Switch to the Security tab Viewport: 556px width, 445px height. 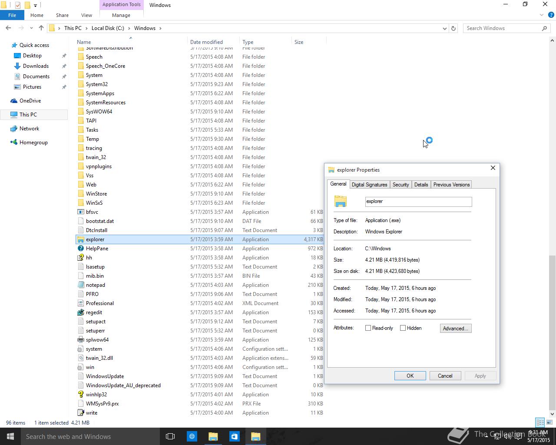click(x=400, y=185)
